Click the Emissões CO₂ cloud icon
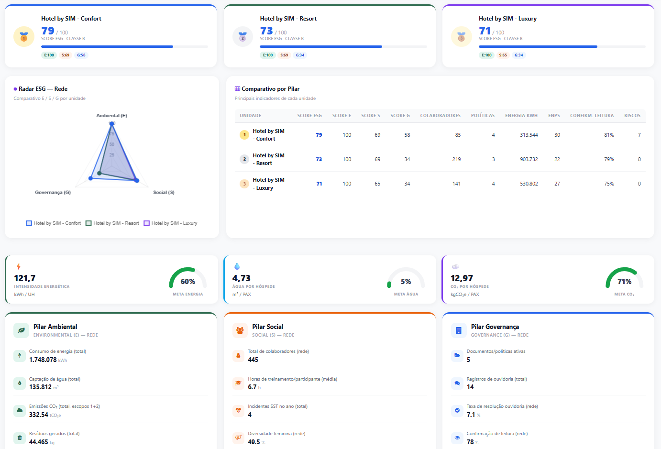This screenshot has height=449, width=661. pos(20,411)
